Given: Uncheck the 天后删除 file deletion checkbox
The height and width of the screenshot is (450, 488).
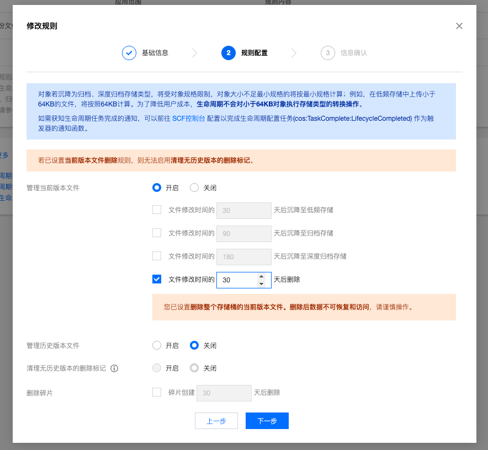Looking at the screenshot, I should [x=157, y=279].
